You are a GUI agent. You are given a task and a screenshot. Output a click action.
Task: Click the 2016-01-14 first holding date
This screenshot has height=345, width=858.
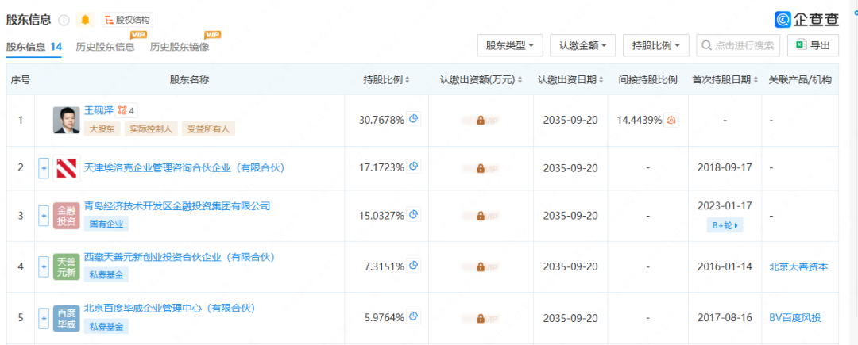(725, 267)
